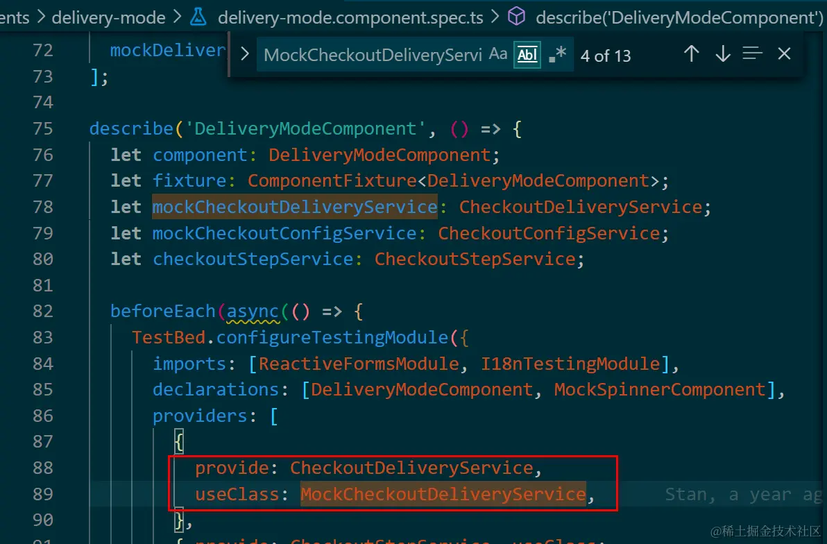827x544 pixels.
Task: Click checkoutStepService variable on line 80
Action: [x=253, y=260]
